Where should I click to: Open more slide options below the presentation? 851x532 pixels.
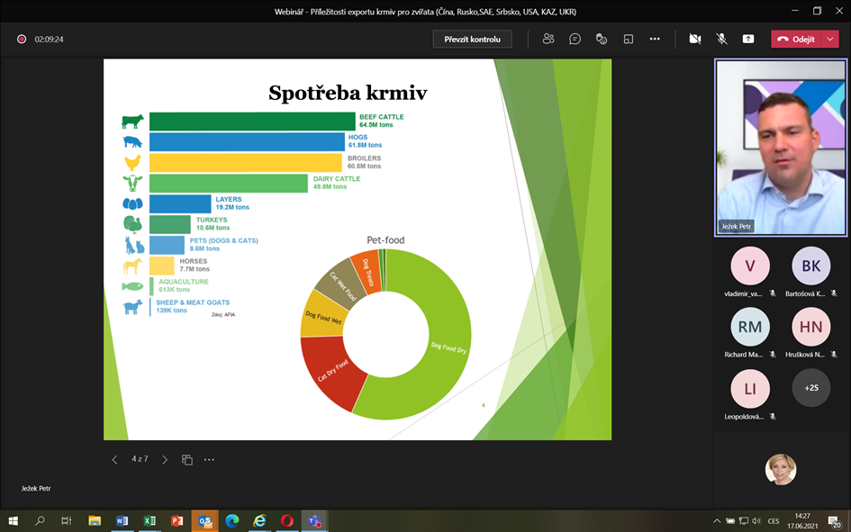click(209, 460)
